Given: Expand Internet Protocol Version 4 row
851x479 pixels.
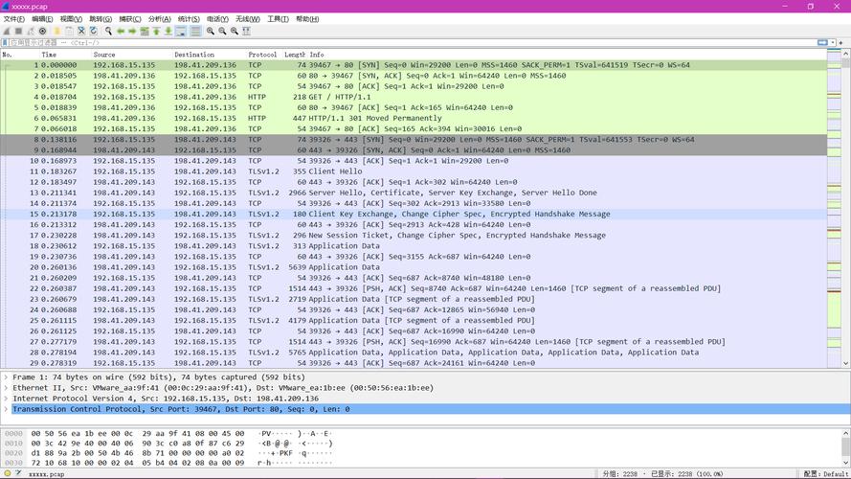Looking at the screenshot, I should (x=6, y=399).
